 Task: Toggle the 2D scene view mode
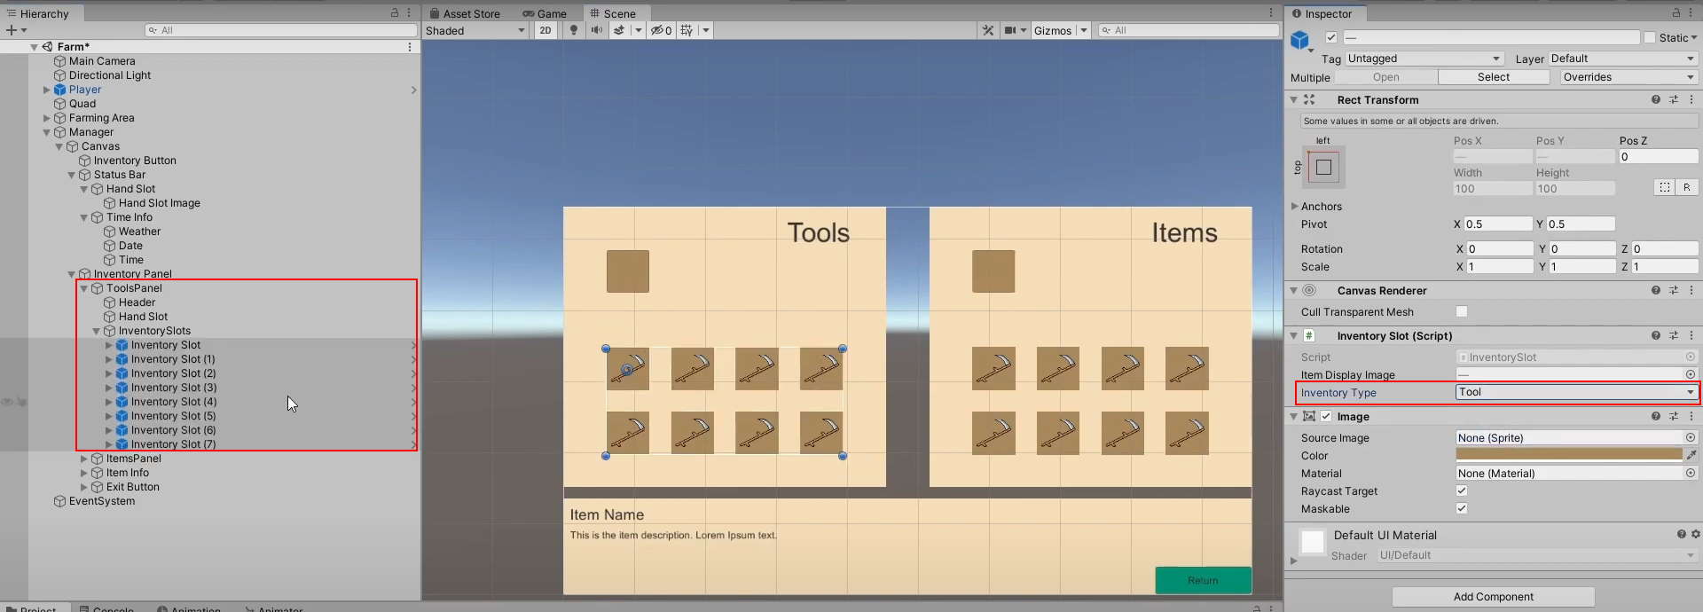pyautogui.click(x=545, y=30)
